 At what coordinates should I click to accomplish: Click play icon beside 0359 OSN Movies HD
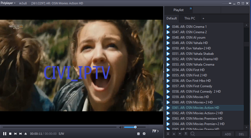[x=168, y=97]
